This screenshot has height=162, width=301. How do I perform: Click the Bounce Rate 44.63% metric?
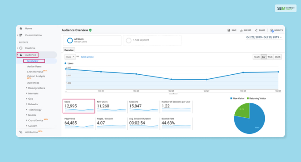point(176,123)
